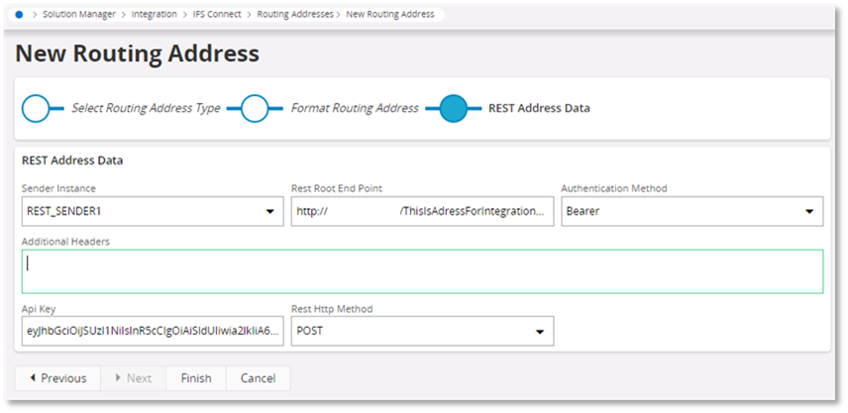Click into the Api Key field

tap(152, 332)
